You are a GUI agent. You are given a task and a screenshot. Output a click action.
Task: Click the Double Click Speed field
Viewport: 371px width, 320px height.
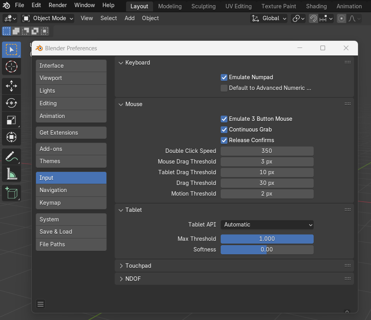pyautogui.click(x=267, y=151)
